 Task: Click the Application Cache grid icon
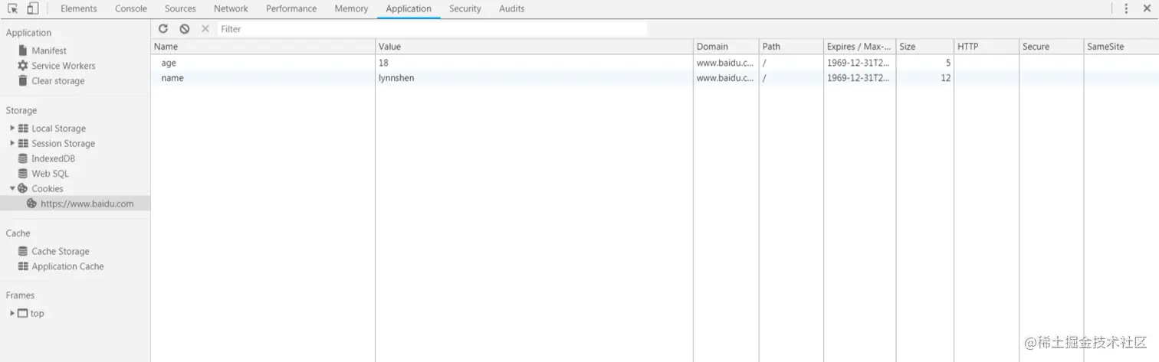click(23, 266)
